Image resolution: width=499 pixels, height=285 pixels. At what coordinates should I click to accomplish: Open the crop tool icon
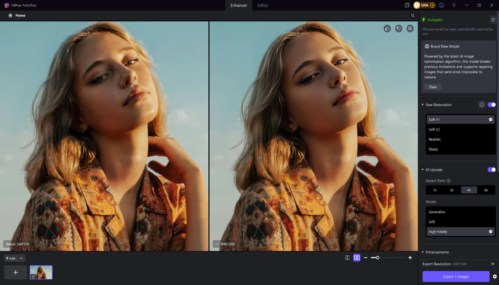[x=413, y=15]
